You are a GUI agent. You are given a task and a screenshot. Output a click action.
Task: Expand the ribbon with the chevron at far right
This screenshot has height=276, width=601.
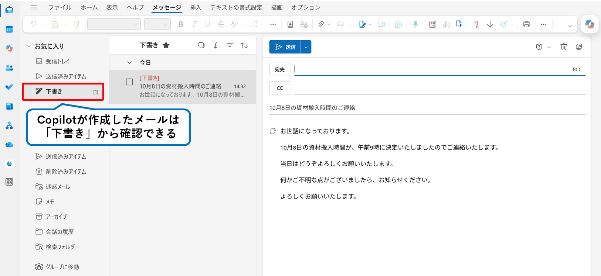pyautogui.click(x=570, y=26)
